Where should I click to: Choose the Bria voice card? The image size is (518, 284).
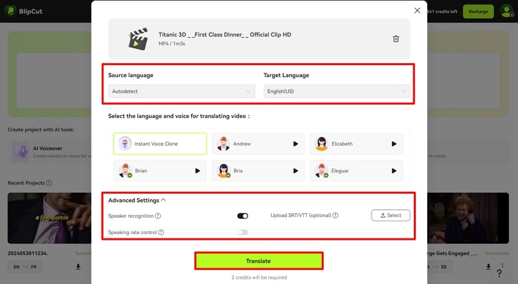coord(257,171)
